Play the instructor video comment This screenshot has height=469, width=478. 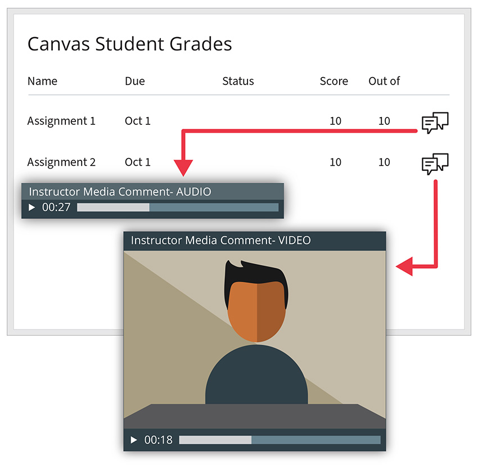[133, 440]
